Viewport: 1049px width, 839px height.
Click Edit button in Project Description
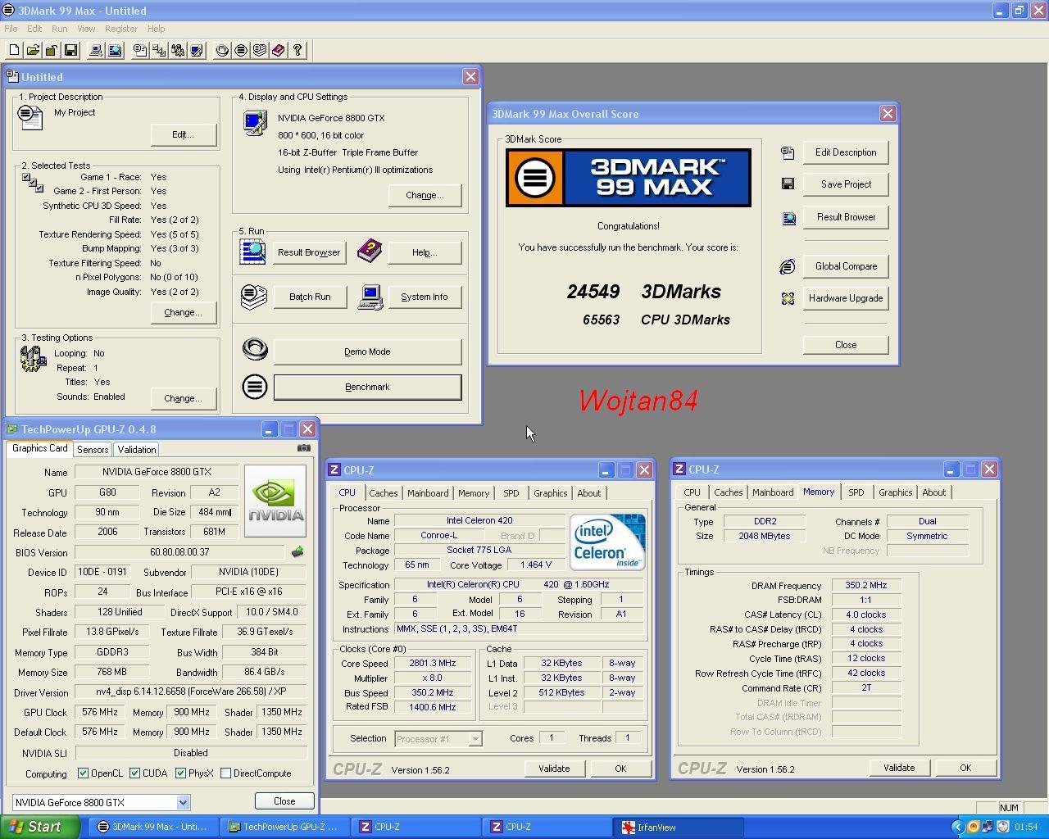(183, 134)
